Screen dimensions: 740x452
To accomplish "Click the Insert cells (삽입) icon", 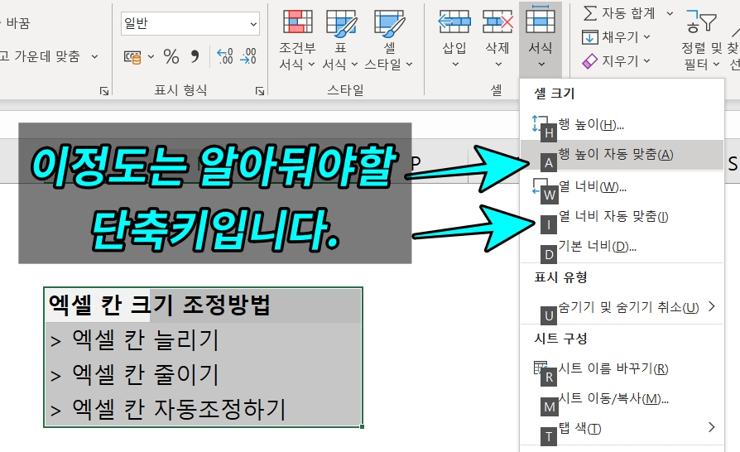I will [454, 22].
